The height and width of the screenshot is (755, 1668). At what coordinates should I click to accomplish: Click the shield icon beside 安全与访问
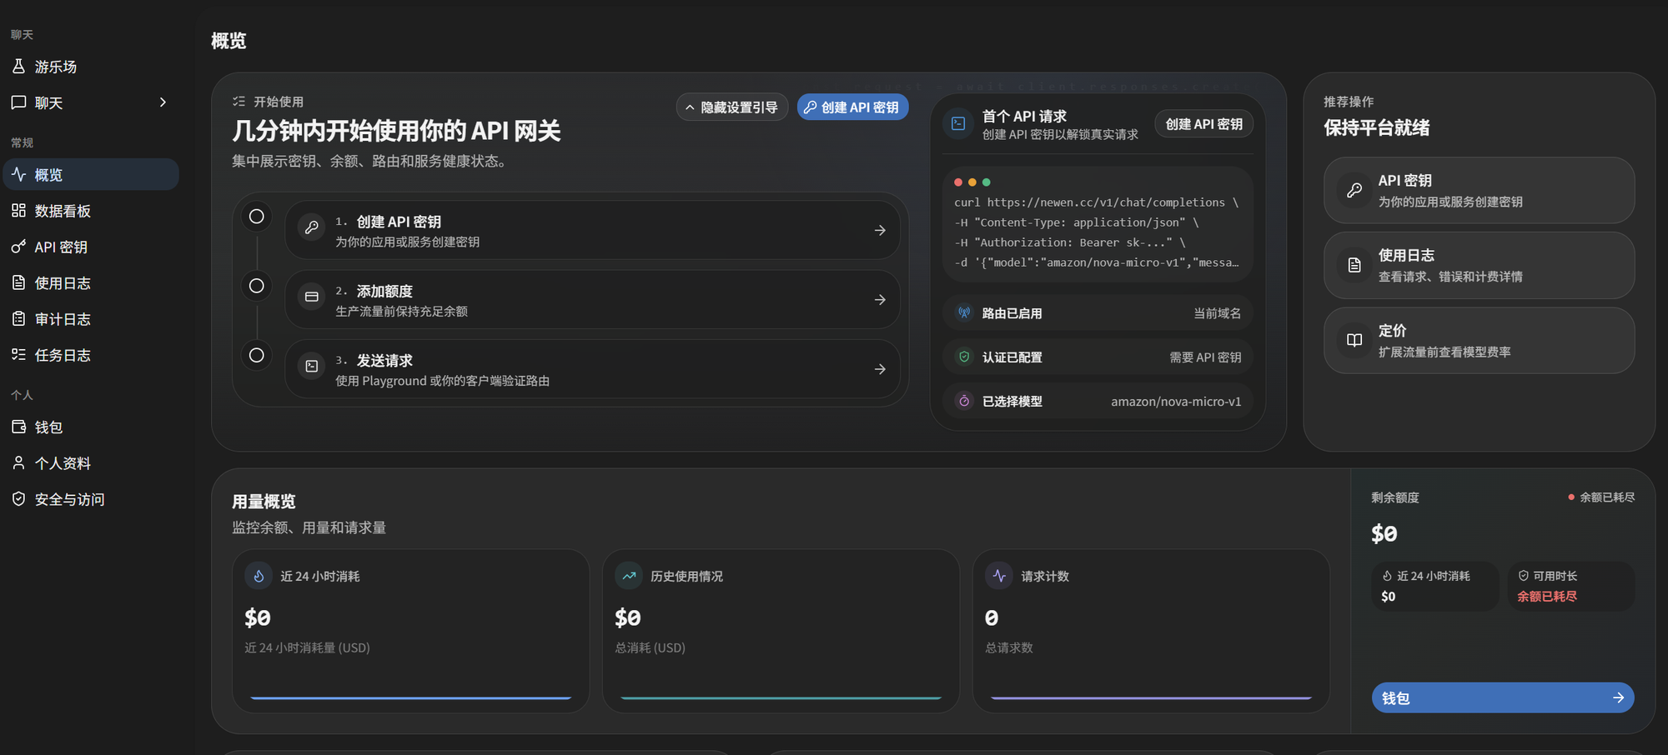(x=18, y=498)
